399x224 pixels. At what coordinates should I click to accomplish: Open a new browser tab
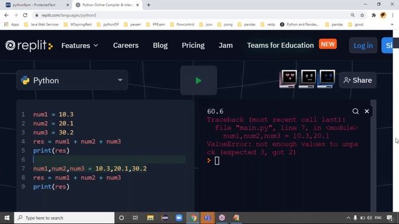coord(148,5)
